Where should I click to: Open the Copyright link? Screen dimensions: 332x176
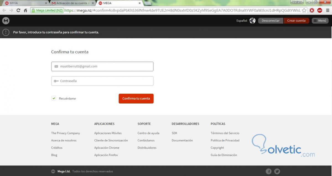(x=217, y=148)
